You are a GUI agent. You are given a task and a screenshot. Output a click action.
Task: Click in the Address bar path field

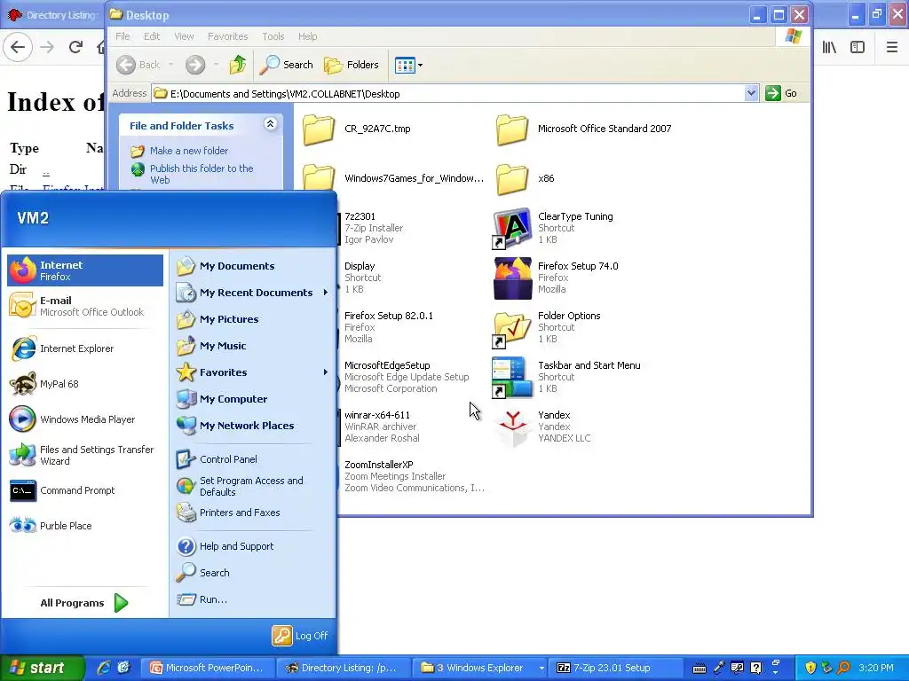(447, 93)
